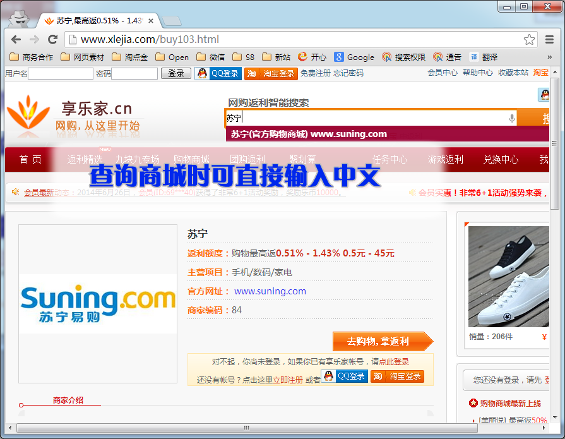Click QQ登录 button in the top bar
The width and height of the screenshot is (565, 439).
218,73
